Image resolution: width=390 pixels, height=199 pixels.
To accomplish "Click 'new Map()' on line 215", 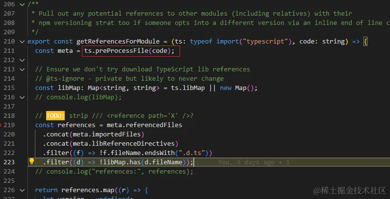I will (236, 88).
